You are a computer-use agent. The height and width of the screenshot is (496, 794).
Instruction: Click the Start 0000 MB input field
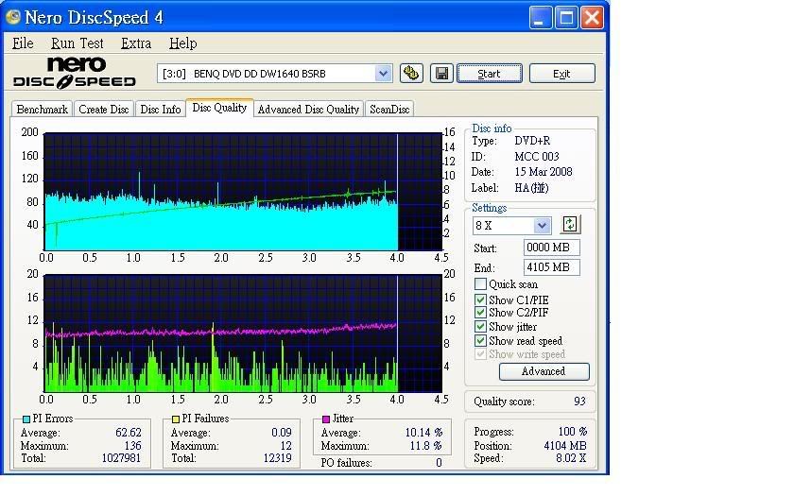click(x=551, y=248)
